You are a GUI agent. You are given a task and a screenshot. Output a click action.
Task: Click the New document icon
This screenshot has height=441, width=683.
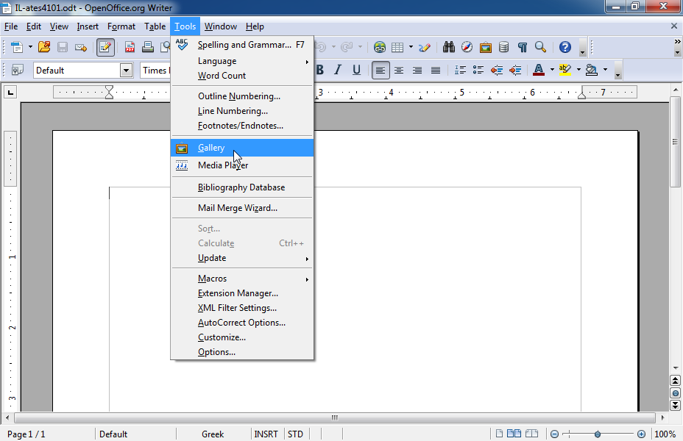(x=16, y=47)
